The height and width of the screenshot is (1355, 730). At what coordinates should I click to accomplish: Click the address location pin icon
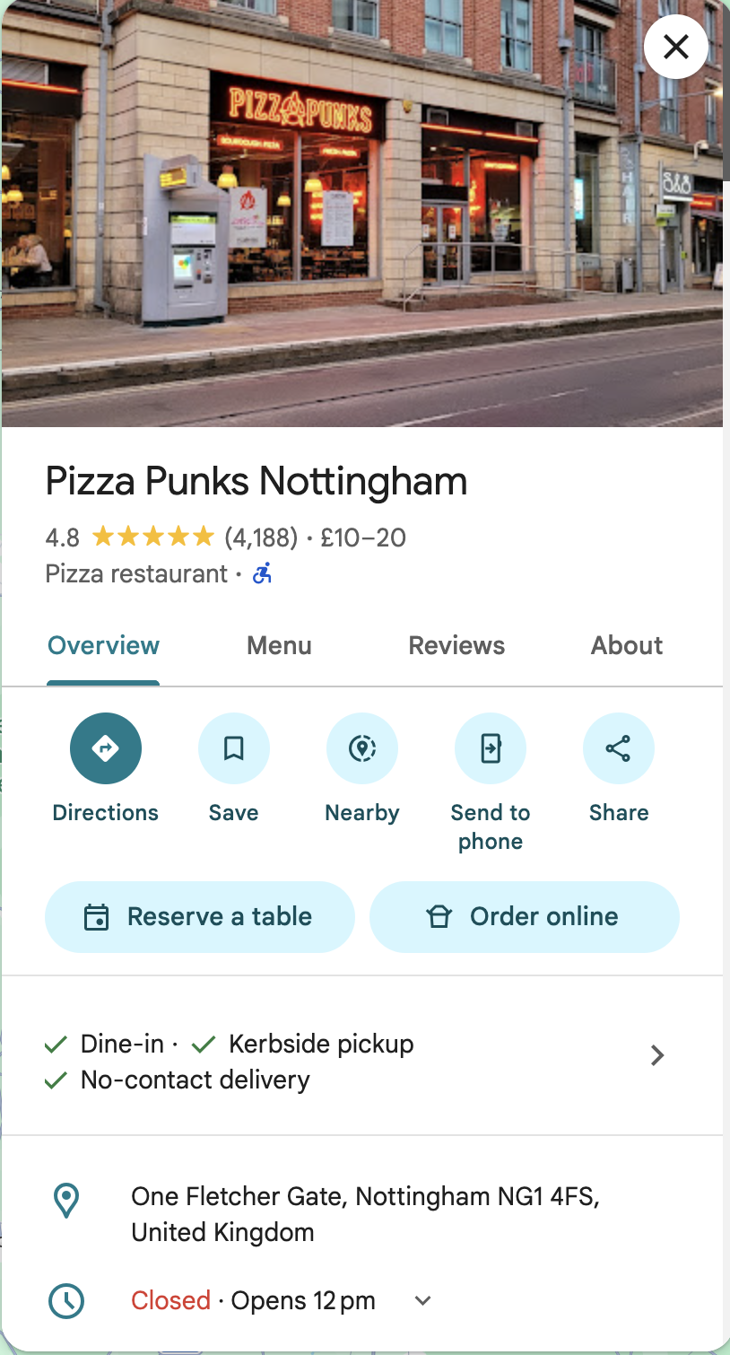coord(66,1200)
